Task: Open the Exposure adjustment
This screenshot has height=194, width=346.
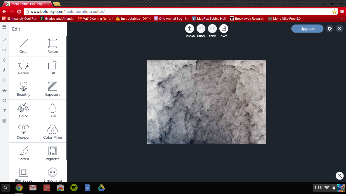Action: (53, 89)
